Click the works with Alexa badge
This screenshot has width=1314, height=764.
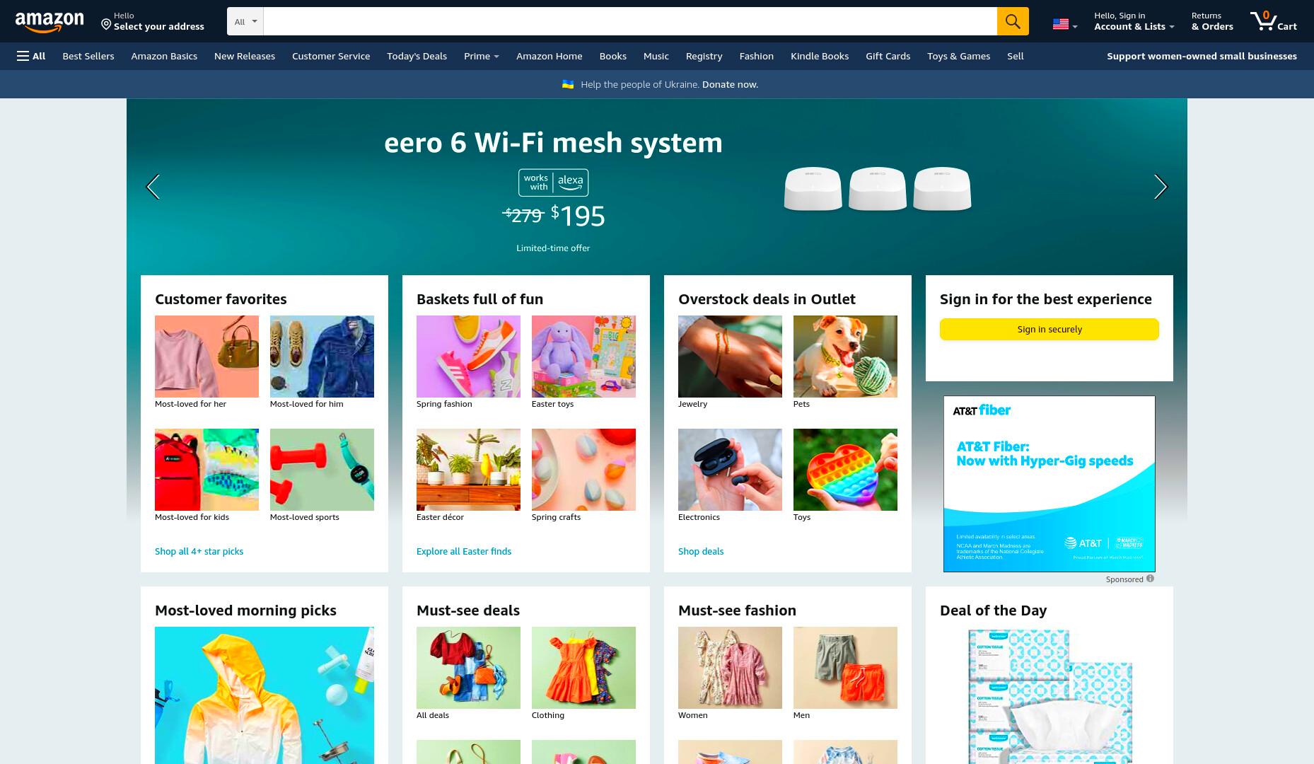(x=553, y=183)
